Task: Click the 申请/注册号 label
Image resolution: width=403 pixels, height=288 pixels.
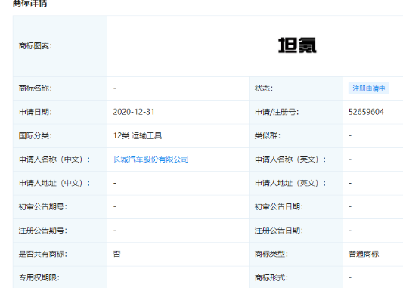Action: pyautogui.click(x=277, y=112)
